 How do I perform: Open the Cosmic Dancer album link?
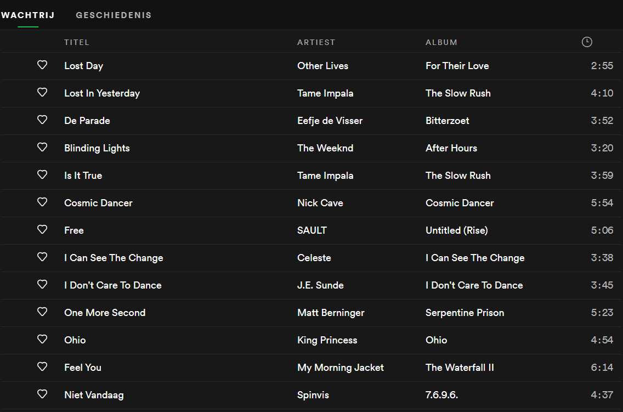pyautogui.click(x=460, y=203)
